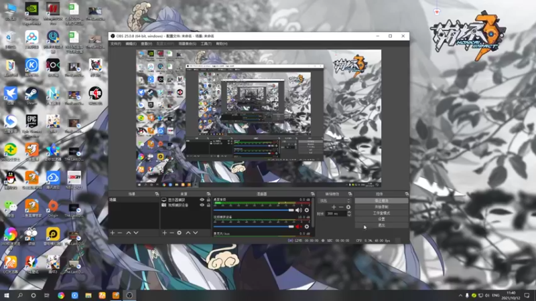Screen dimensions: 536x301
Task: Adjust video capture device volume slider
Action: pyautogui.click(x=254, y=227)
